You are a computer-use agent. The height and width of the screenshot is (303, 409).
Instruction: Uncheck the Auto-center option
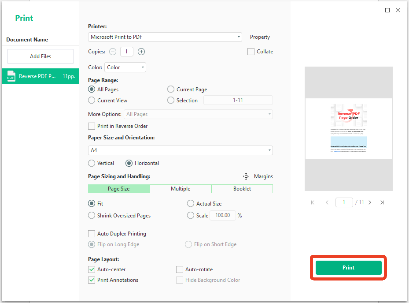[x=92, y=269]
